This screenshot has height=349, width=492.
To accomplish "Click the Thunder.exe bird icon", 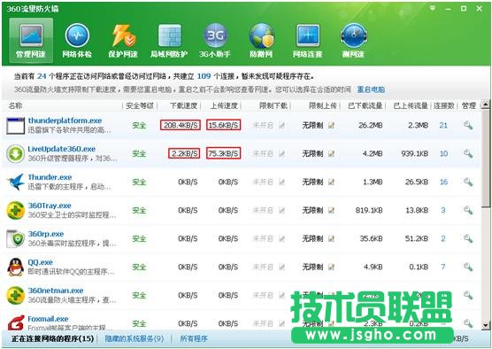I will pos(16,182).
